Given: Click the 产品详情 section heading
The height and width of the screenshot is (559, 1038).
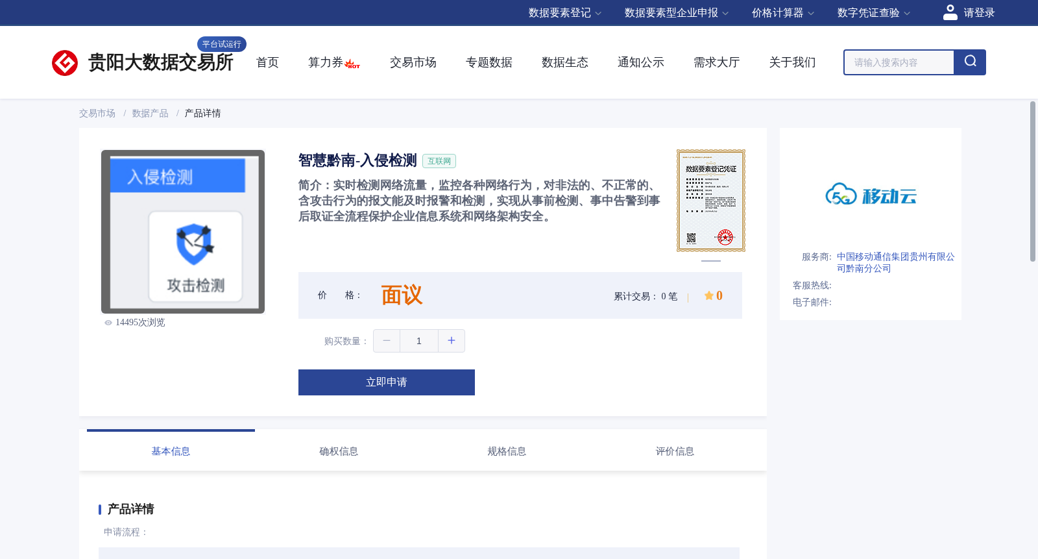Looking at the screenshot, I should [x=130, y=509].
